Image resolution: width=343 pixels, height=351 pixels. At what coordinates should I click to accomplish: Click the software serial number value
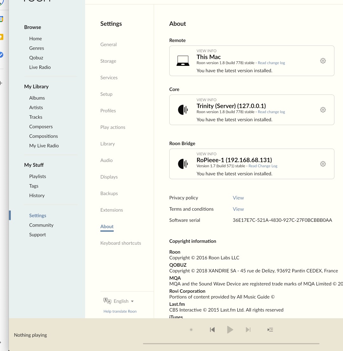click(282, 220)
